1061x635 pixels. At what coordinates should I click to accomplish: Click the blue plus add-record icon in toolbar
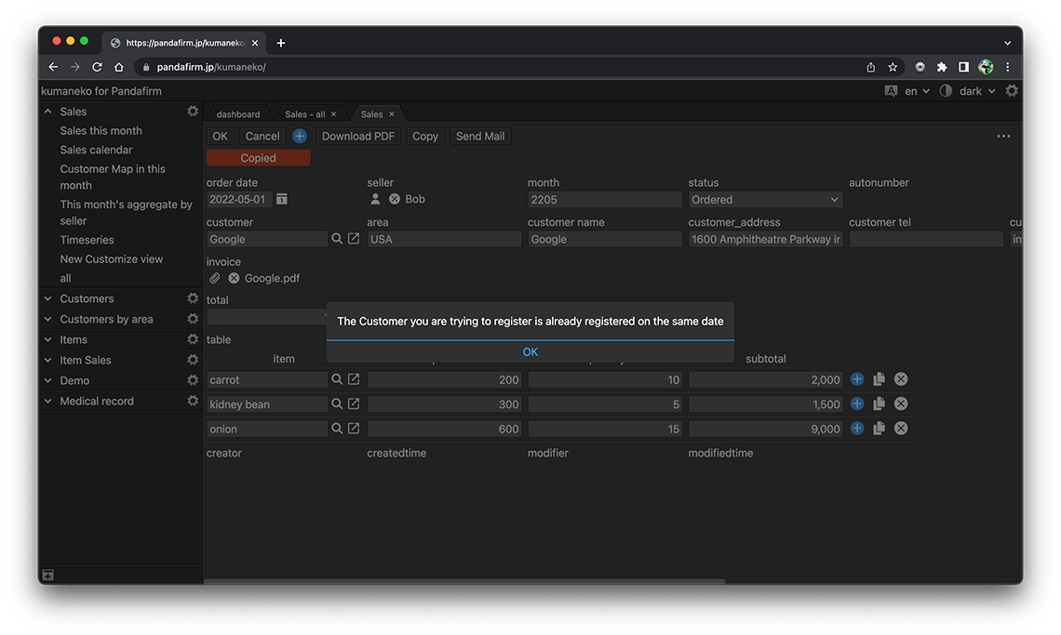pyautogui.click(x=300, y=136)
